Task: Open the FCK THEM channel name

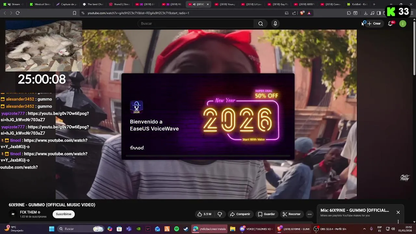Action: (28, 212)
